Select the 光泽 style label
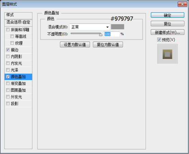The width and height of the screenshot is (189, 154). [x=15, y=70]
